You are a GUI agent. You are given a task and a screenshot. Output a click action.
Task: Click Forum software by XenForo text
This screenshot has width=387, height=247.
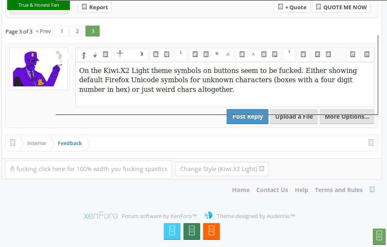click(160, 216)
